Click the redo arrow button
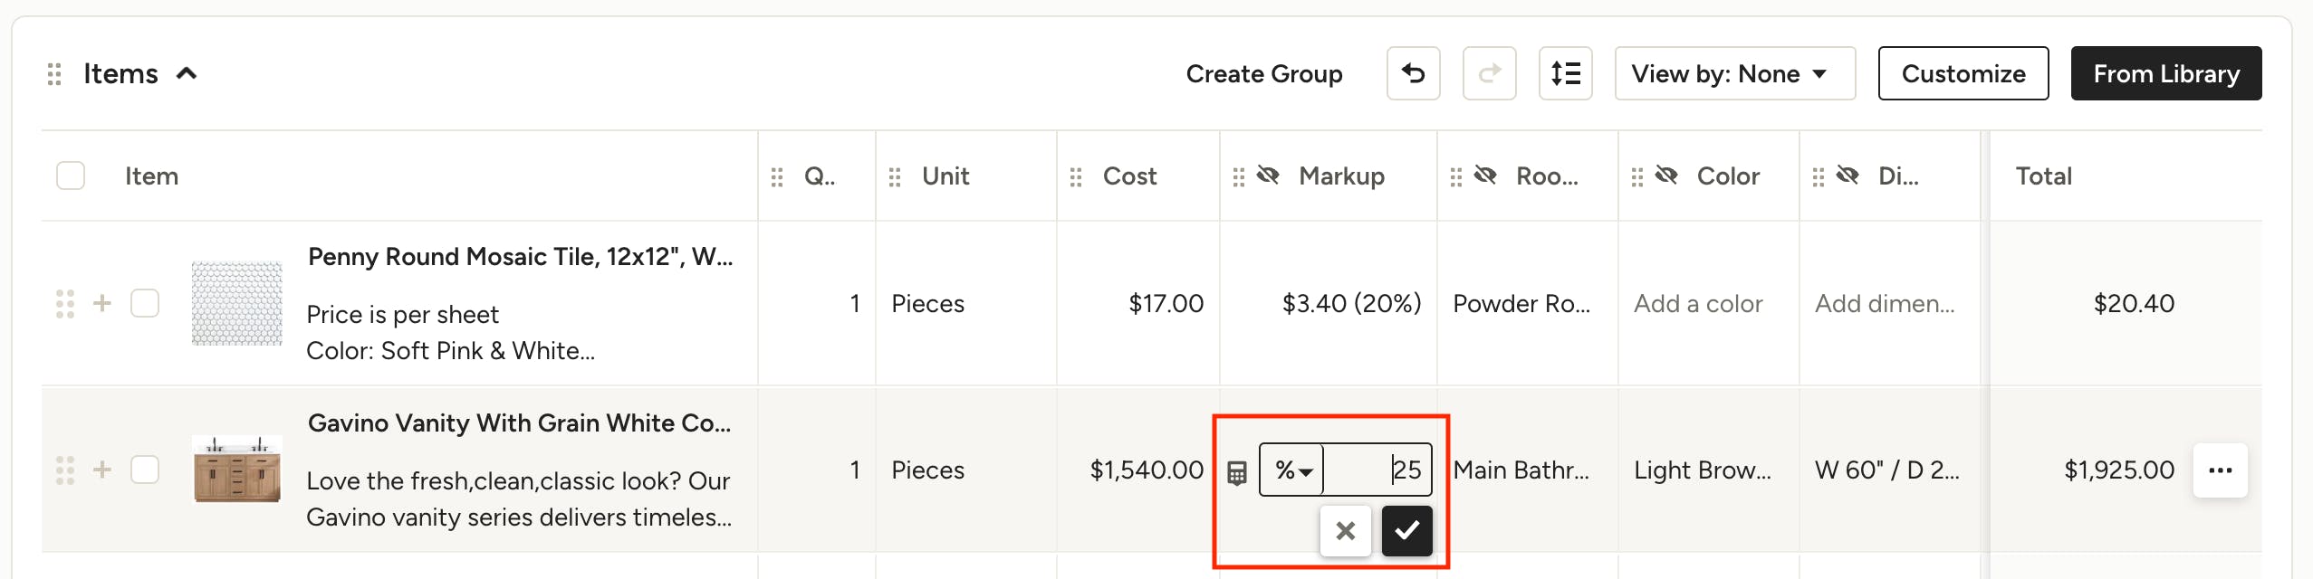This screenshot has width=2313, height=579. coord(1489,73)
